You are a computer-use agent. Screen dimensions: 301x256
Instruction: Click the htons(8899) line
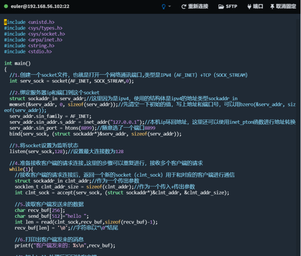tap(82, 128)
